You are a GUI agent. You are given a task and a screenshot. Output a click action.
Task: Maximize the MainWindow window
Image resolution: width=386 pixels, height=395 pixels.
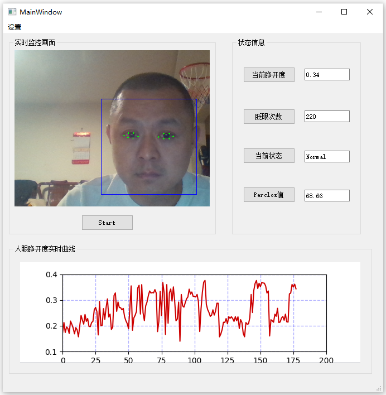pos(344,12)
